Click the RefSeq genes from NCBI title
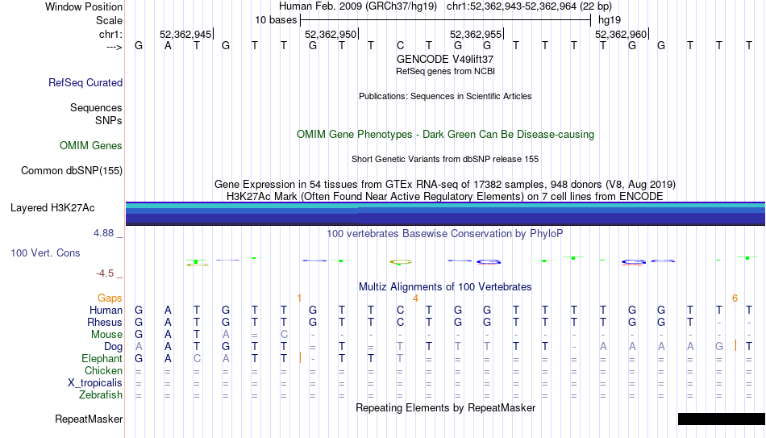This screenshot has height=438, width=766. pos(445,71)
